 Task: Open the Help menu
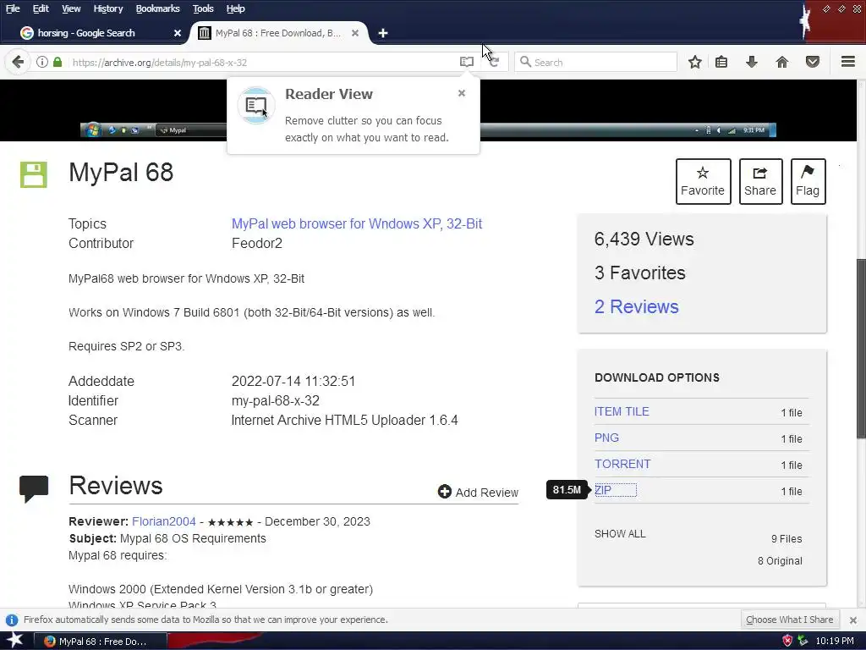pyautogui.click(x=235, y=8)
